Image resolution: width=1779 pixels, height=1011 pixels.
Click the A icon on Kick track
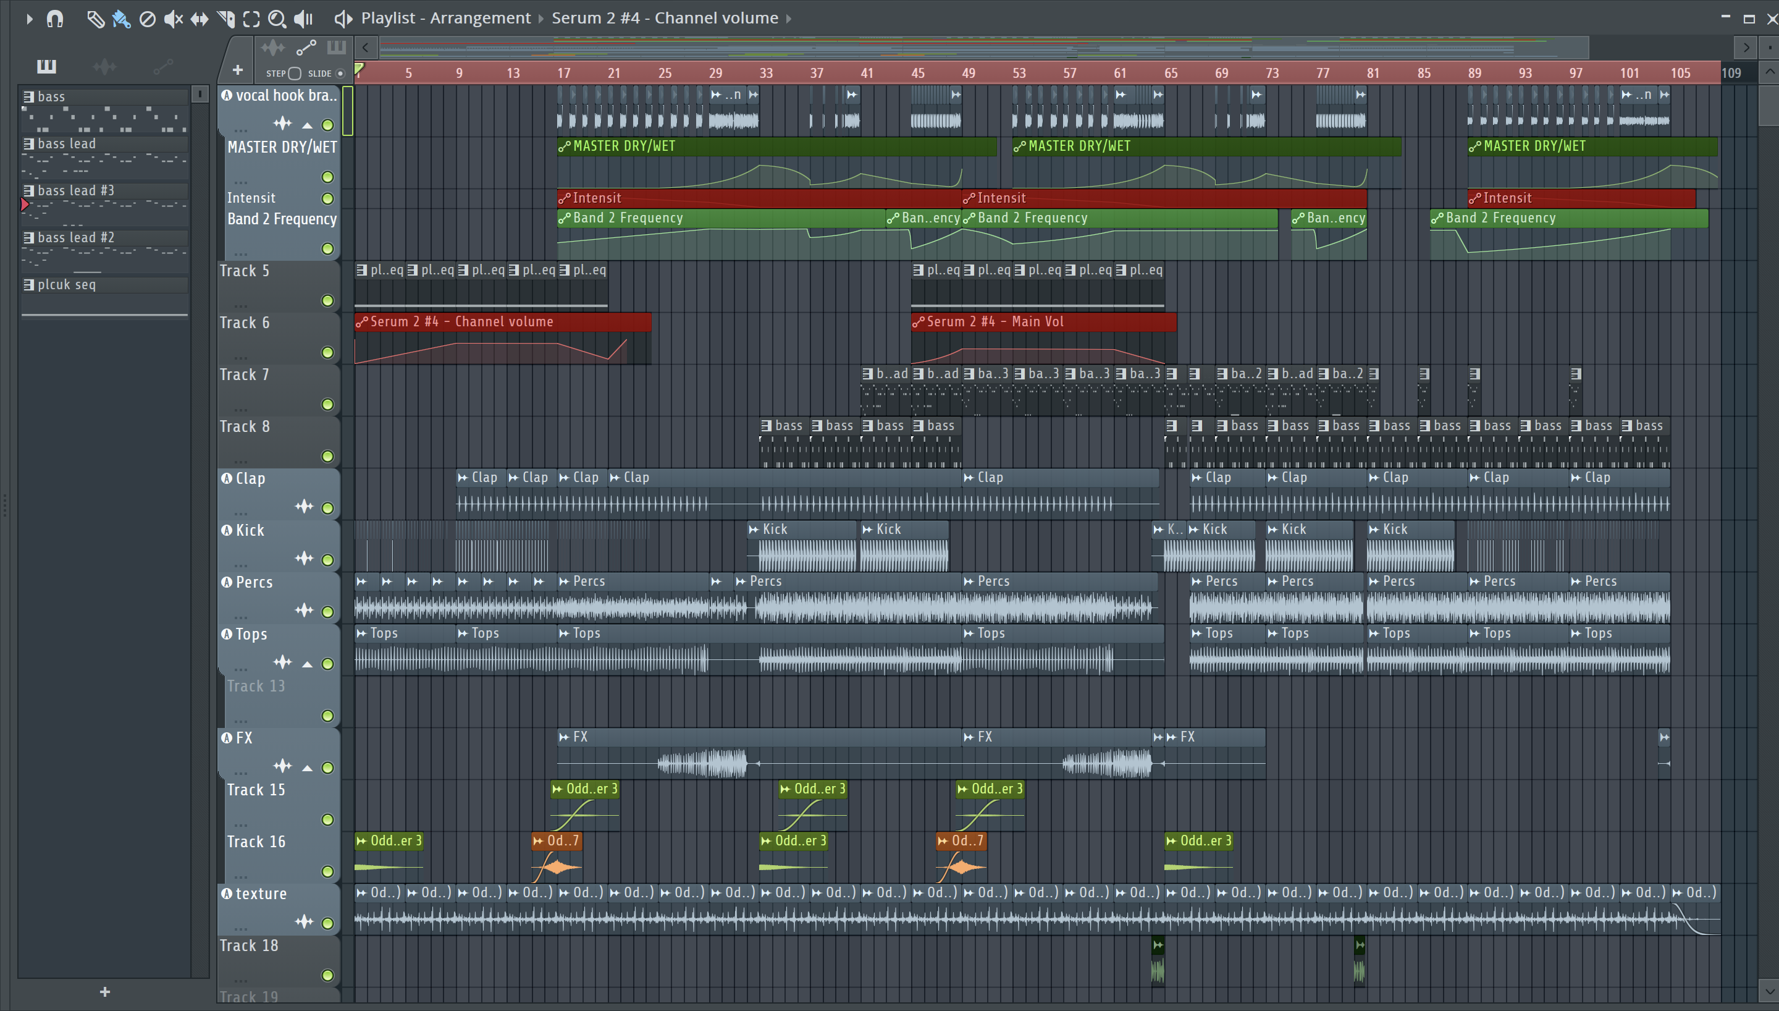pyautogui.click(x=227, y=530)
